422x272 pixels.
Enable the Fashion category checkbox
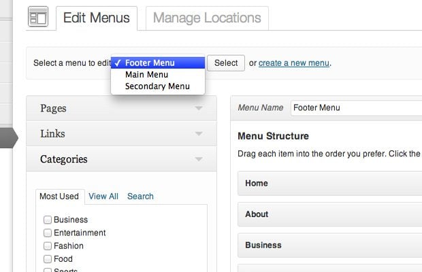point(48,245)
